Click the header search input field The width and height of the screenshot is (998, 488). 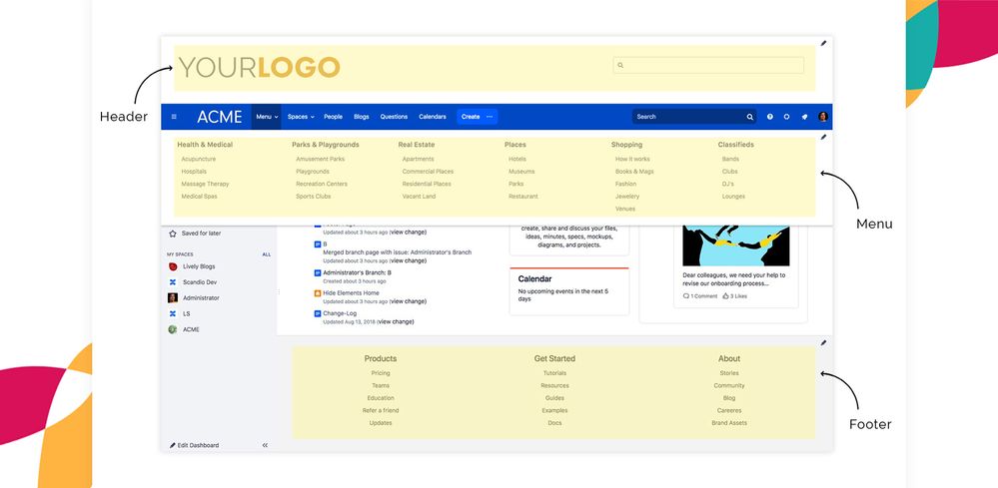pos(708,66)
